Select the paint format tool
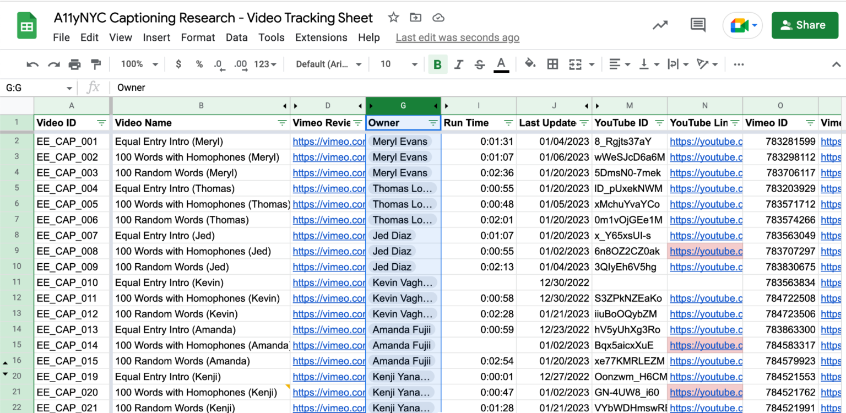This screenshot has height=413, width=846. click(96, 64)
